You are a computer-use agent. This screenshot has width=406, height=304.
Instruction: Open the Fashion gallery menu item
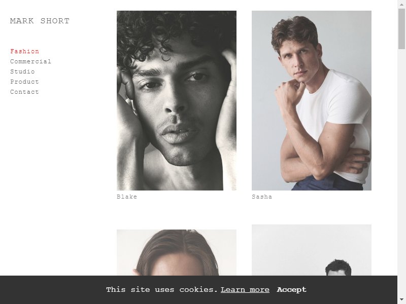pyautogui.click(x=24, y=51)
